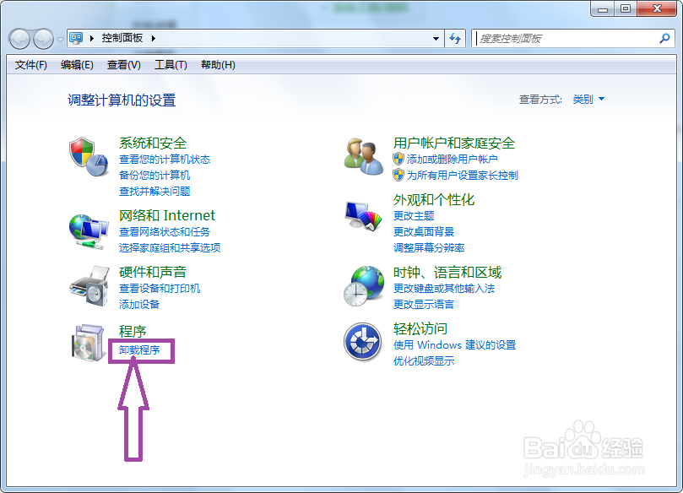The height and width of the screenshot is (493, 683).
Task: Click 更改显示语言 link
Action: 424,304
